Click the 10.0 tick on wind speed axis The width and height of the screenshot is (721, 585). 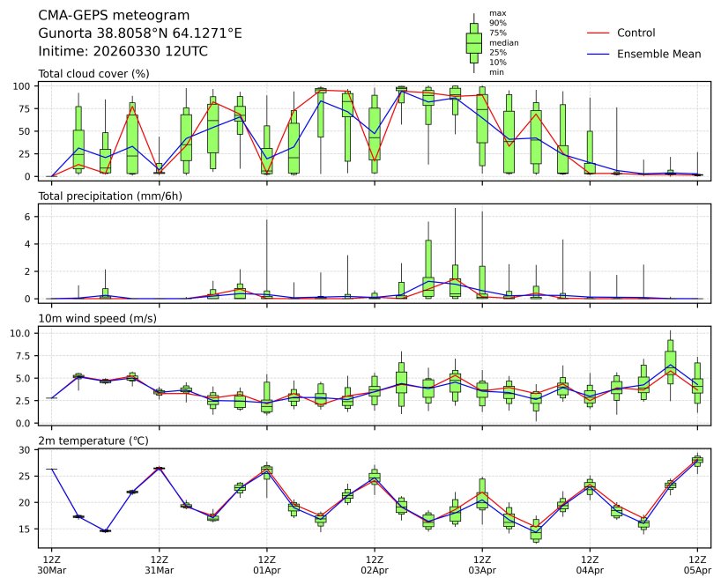(x=22, y=333)
